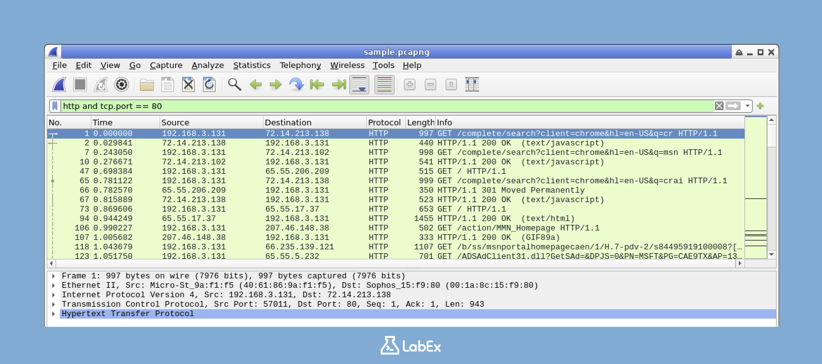The width and height of the screenshot is (822, 364).
Task: Toggle packet list colorization
Action: click(x=384, y=84)
